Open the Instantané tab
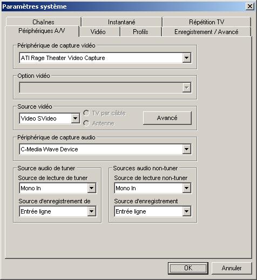This screenshot has height=280, width=257. (x=121, y=22)
